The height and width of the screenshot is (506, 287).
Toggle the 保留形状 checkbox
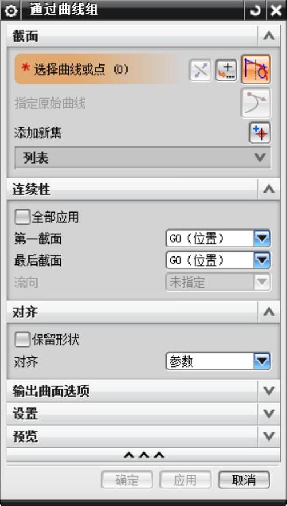pyautogui.click(x=23, y=340)
